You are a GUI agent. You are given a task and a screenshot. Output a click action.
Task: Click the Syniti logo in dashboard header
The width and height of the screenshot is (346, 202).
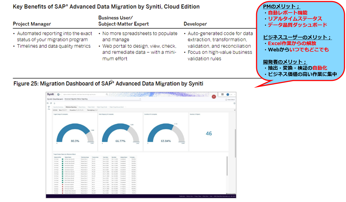pyautogui.click(x=50, y=94)
